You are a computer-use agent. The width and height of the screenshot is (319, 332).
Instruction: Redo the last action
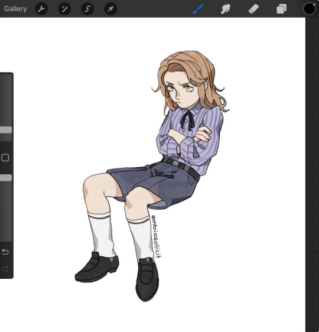coord(5,268)
